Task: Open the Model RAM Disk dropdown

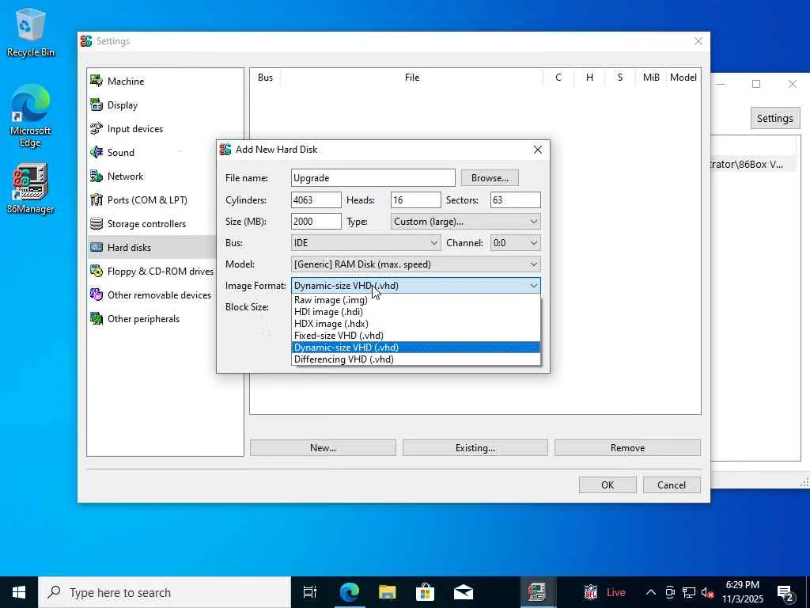Action: (x=416, y=264)
